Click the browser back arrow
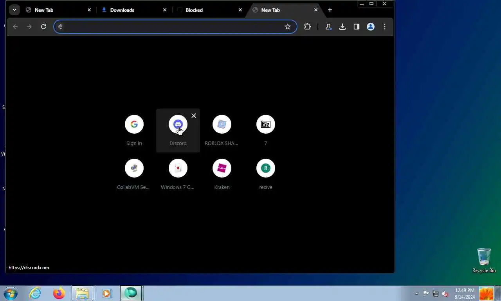 (15, 27)
